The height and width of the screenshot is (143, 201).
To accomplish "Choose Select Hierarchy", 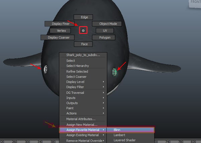I will (x=83, y=66).
